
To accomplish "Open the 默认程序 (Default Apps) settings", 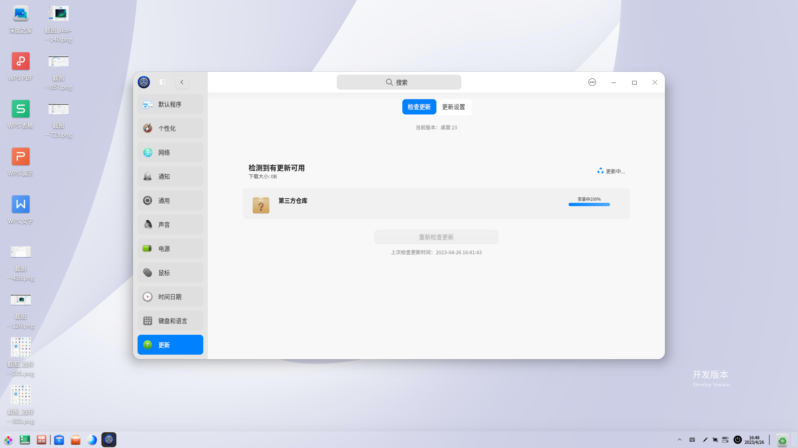I will point(170,104).
